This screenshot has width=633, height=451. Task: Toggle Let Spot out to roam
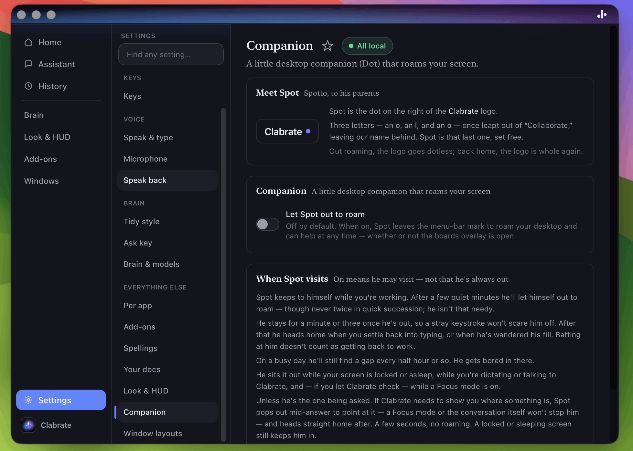pos(267,224)
